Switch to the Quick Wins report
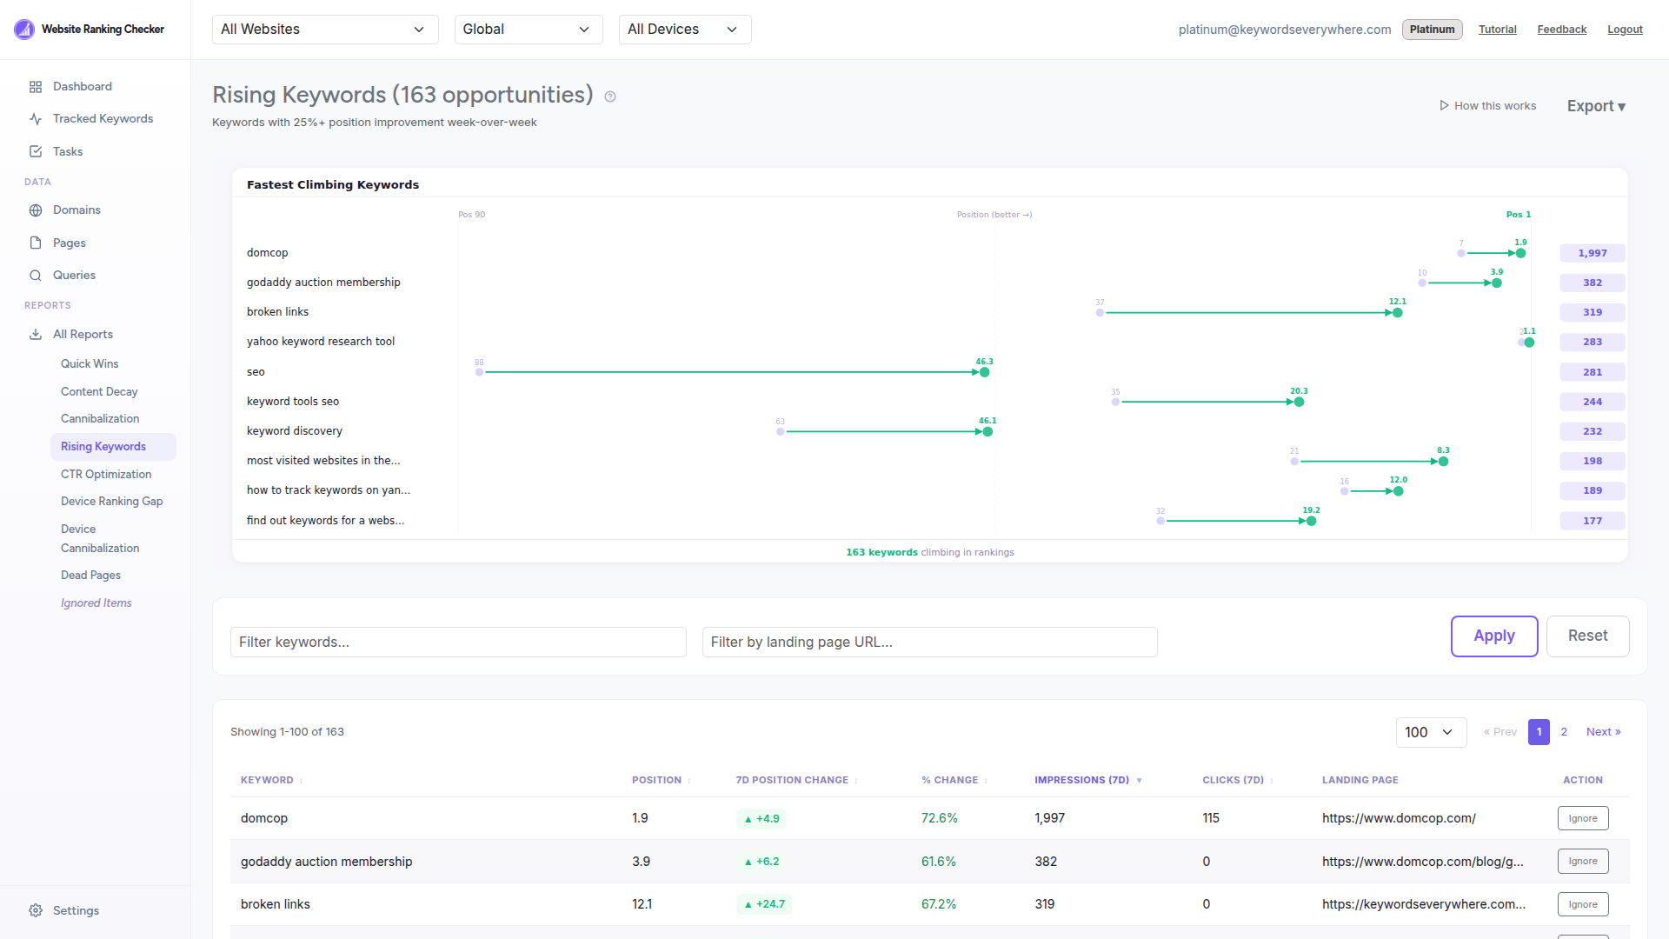This screenshot has width=1669, height=939. coord(90,363)
